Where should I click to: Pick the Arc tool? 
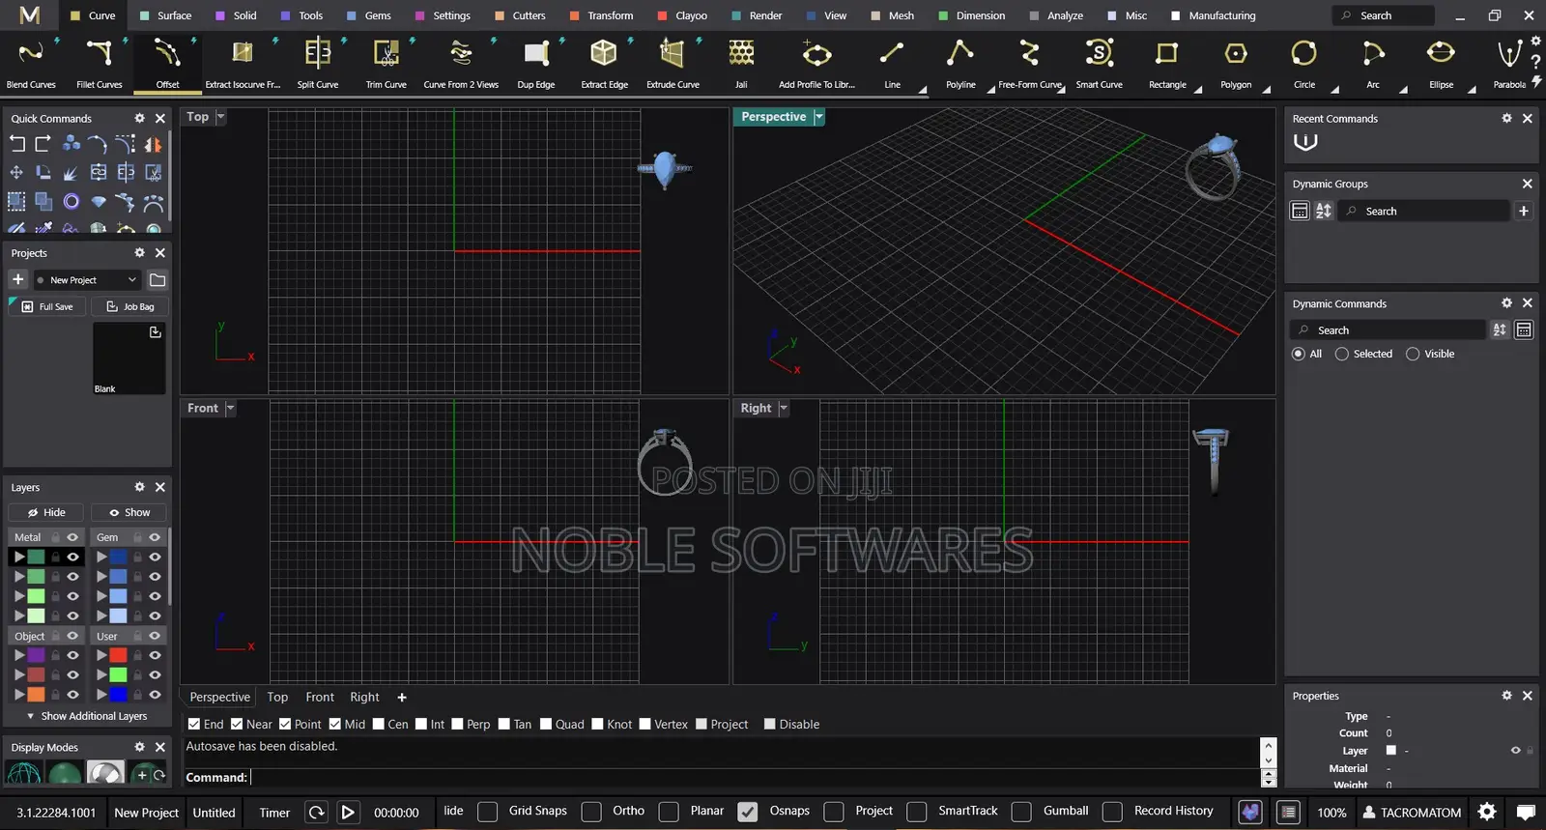point(1373,64)
